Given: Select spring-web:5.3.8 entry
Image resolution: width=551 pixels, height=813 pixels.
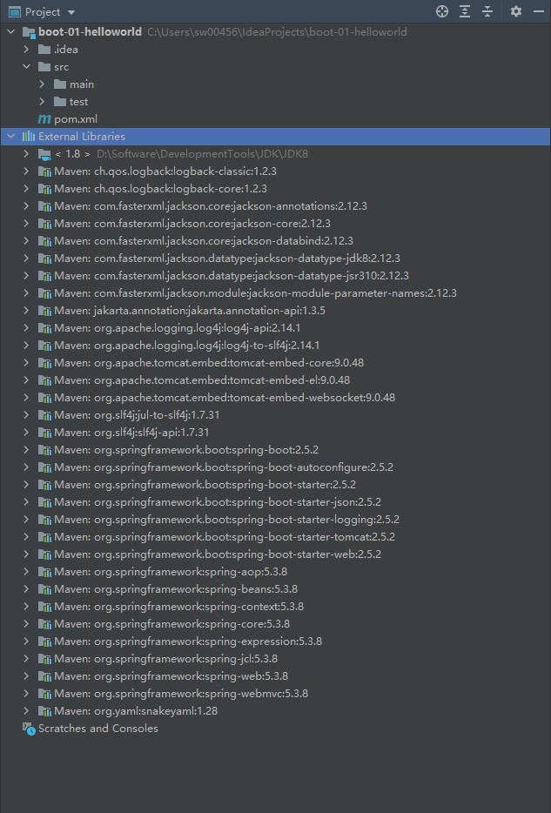Looking at the screenshot, I should pos(171,676).
